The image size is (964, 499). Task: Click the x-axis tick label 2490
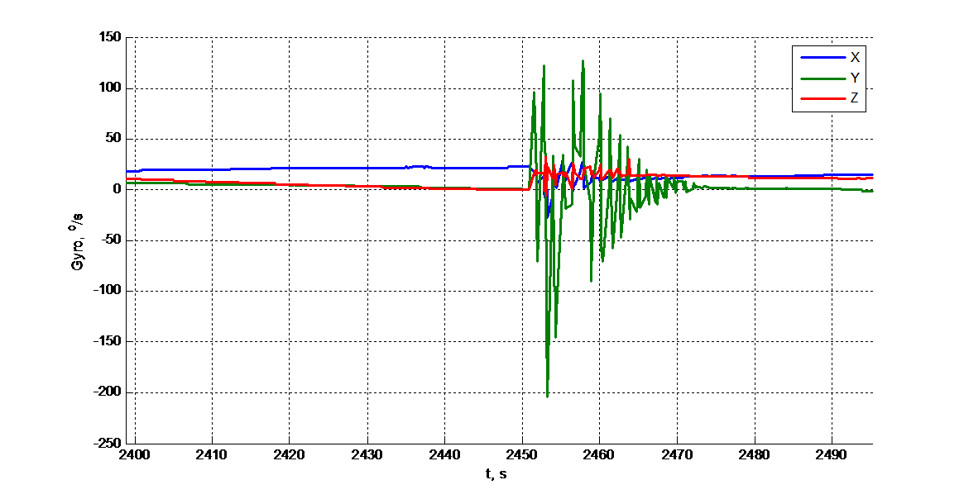coord(832,455)
